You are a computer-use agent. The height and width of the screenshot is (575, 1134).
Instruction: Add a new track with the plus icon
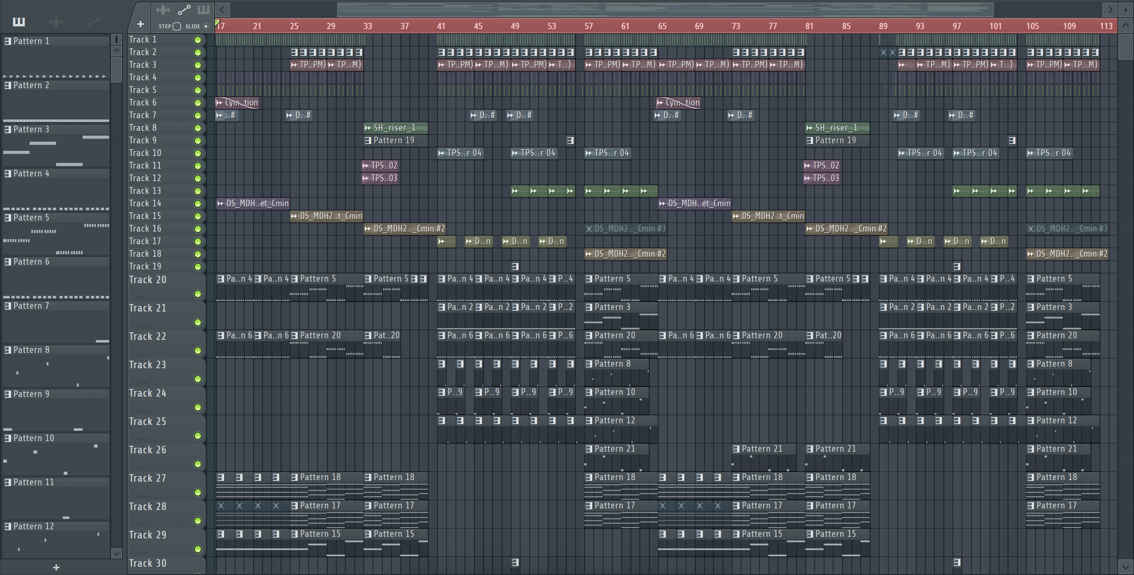coord(141,24)
